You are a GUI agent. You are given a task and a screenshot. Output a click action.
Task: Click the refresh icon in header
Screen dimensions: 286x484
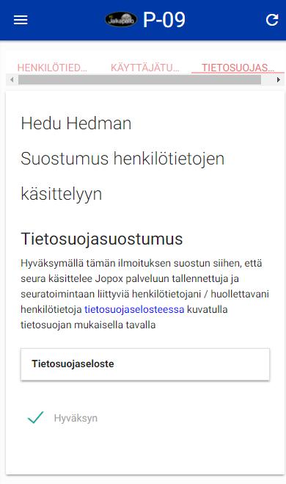pyautogui.click(x=272, y=20)
